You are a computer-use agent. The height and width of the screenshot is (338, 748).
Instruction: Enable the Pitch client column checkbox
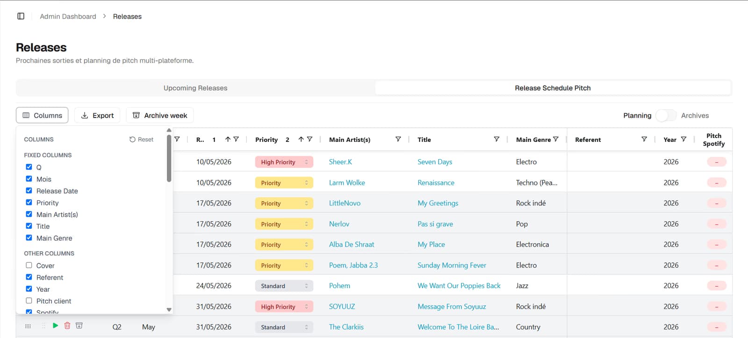click(29, 301)
